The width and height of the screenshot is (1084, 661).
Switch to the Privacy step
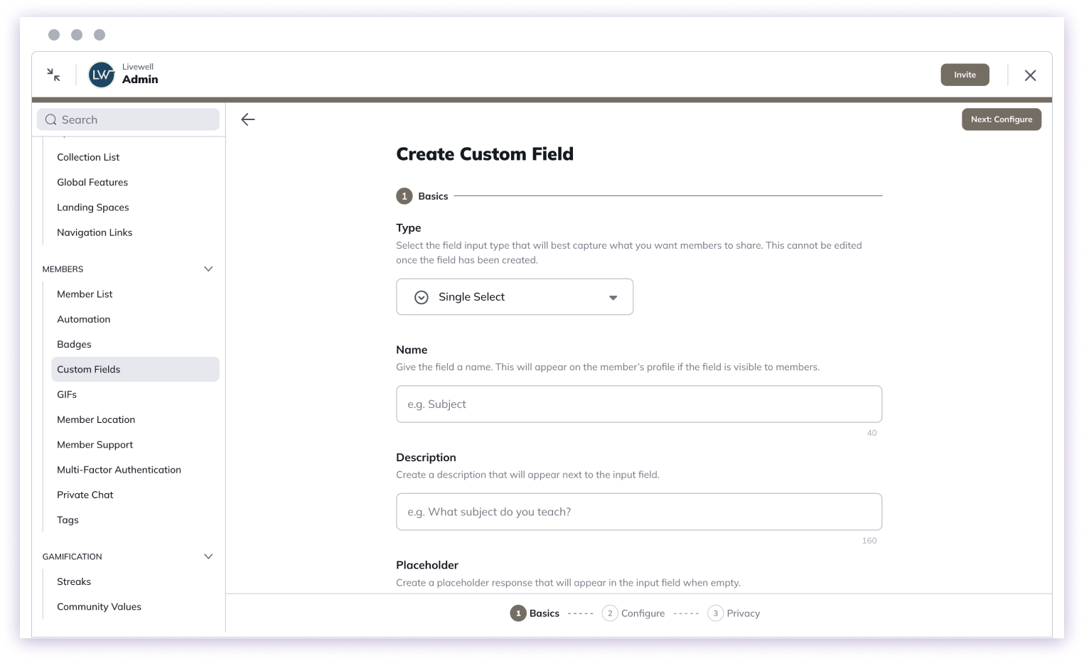pos(743,613)
